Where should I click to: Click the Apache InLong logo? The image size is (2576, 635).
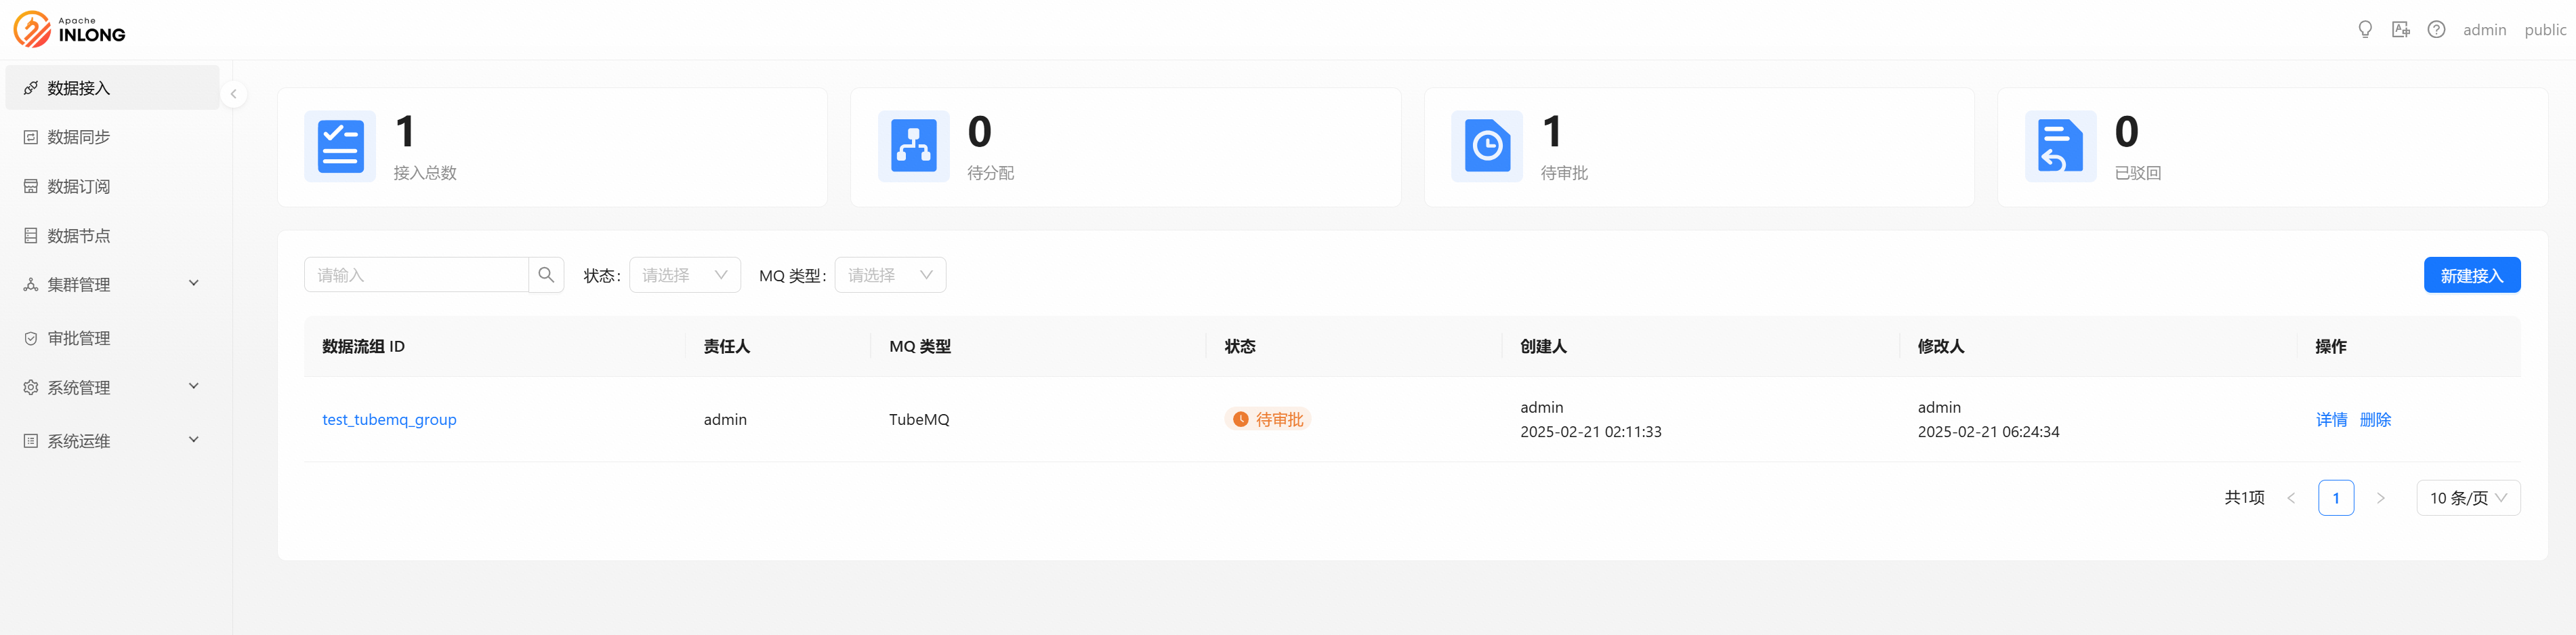[69, 30]
